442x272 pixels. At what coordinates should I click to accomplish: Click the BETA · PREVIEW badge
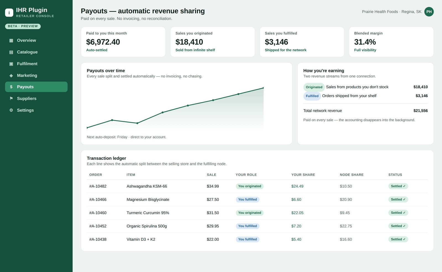pos(23,26)
